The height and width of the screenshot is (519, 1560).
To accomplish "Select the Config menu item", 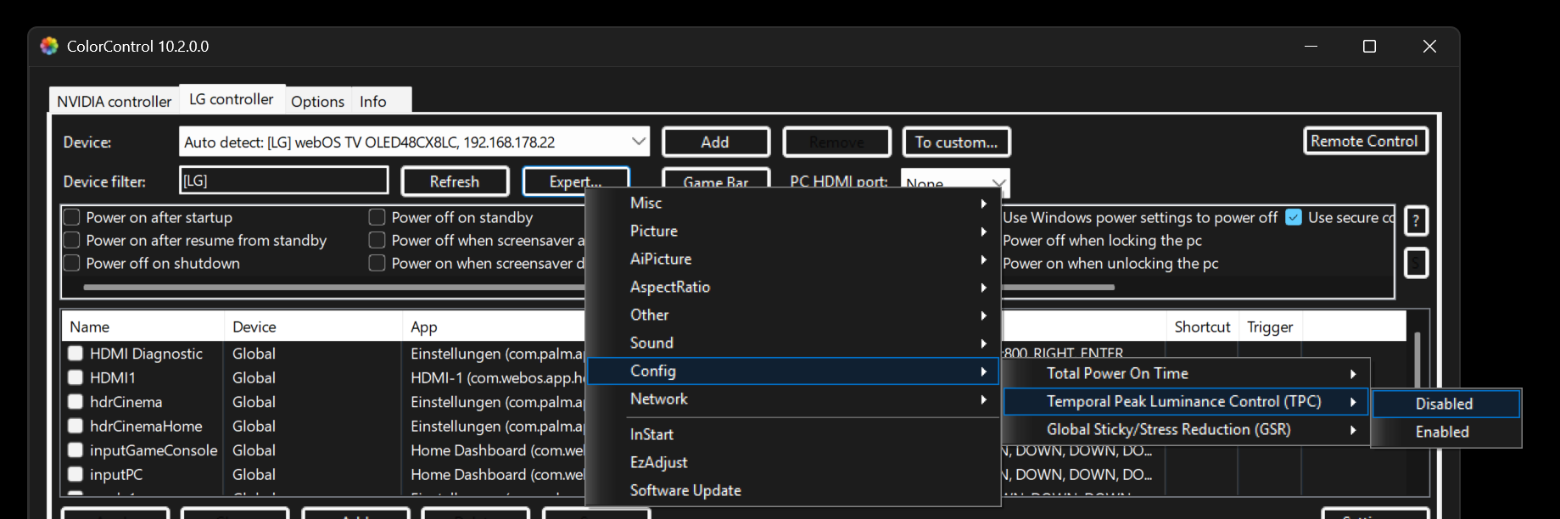I will [x=793, y=371].
